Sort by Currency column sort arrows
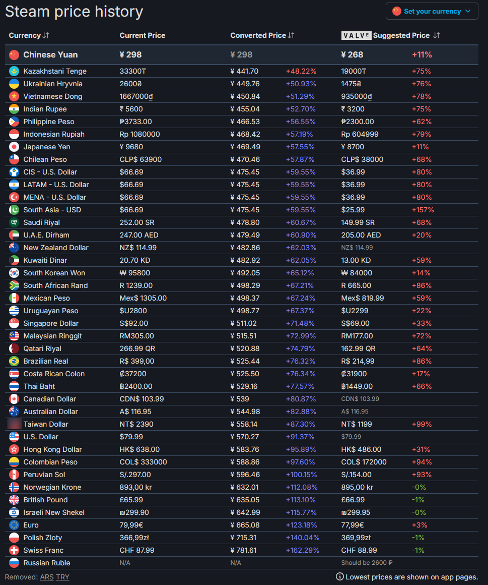 [x=46, y=35]
